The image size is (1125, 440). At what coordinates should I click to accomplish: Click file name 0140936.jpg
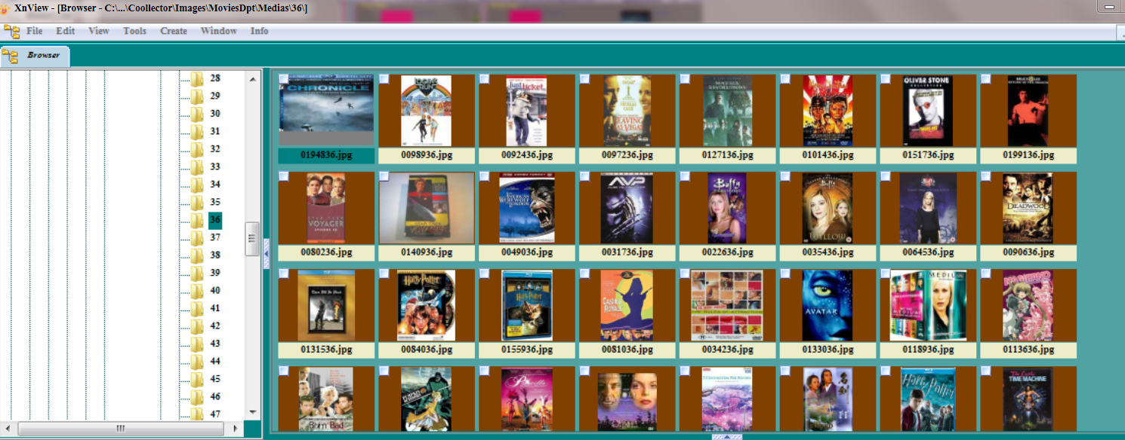tap(427, 252)
